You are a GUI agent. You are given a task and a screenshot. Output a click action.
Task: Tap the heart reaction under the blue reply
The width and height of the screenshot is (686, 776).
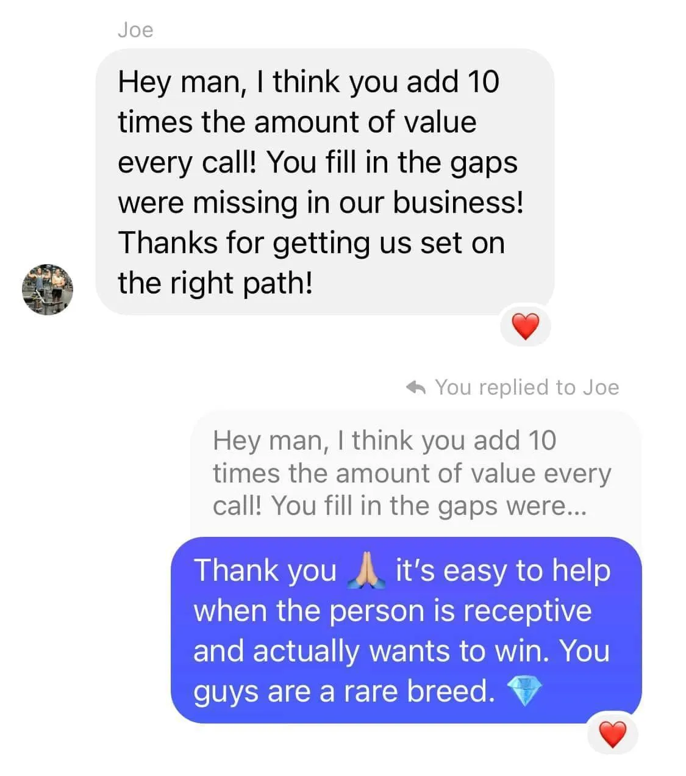(612, 734)
